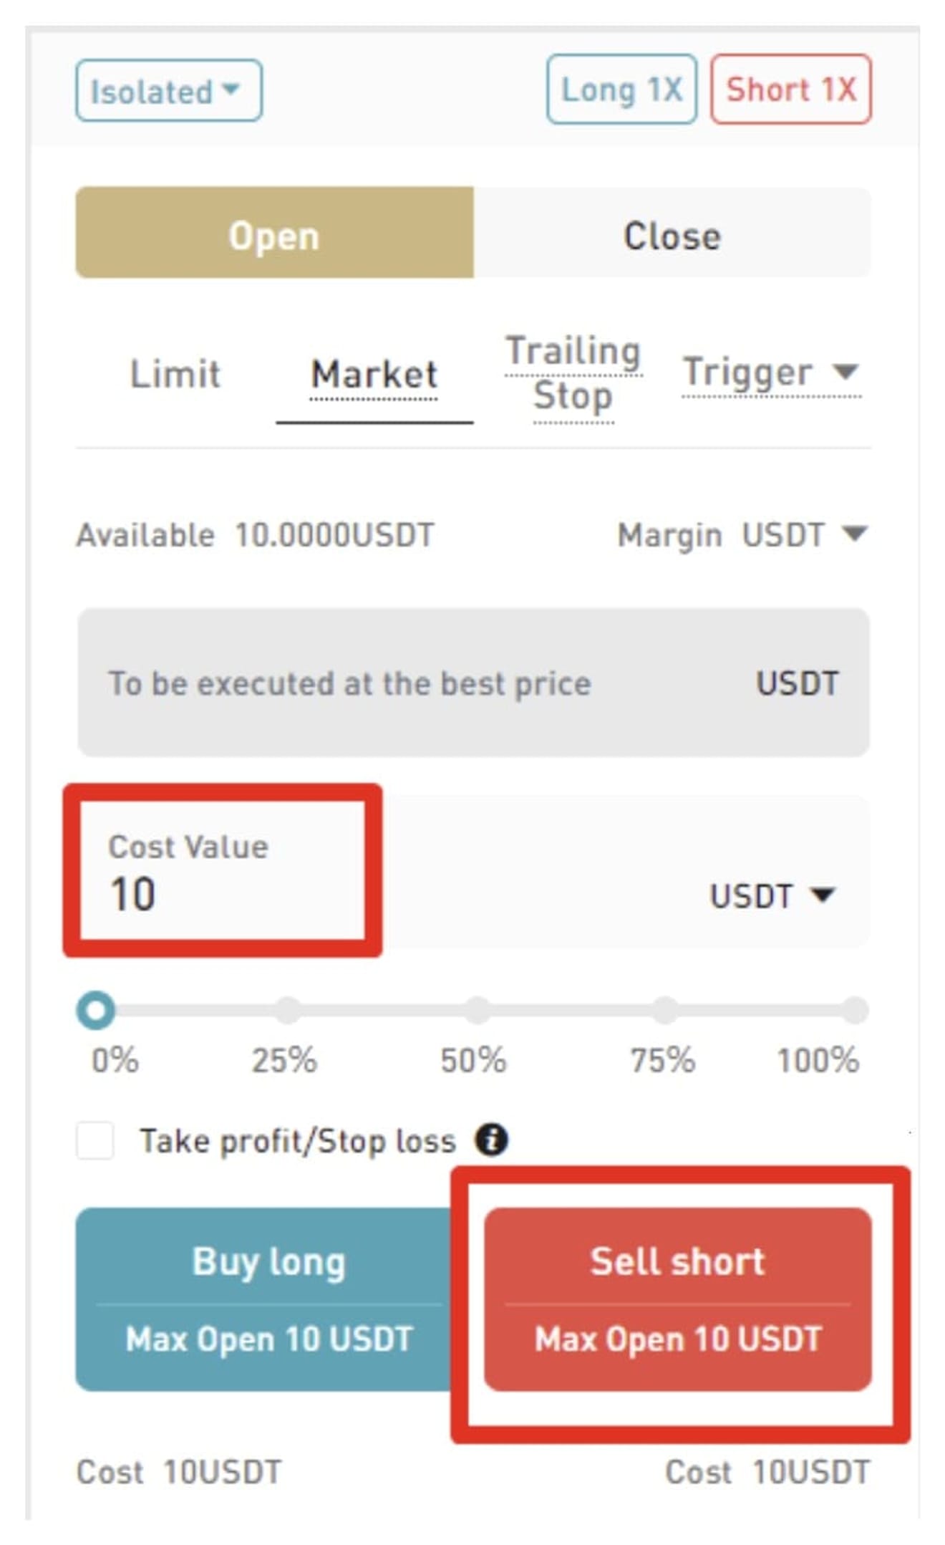Click the Long 1X leverage button
This screenshot has height=1545, width=945.
coord(621,90)
